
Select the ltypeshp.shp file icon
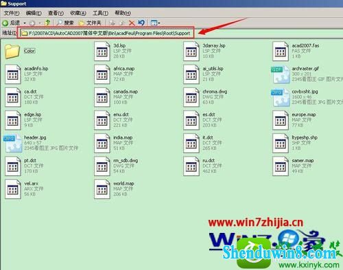281,144
